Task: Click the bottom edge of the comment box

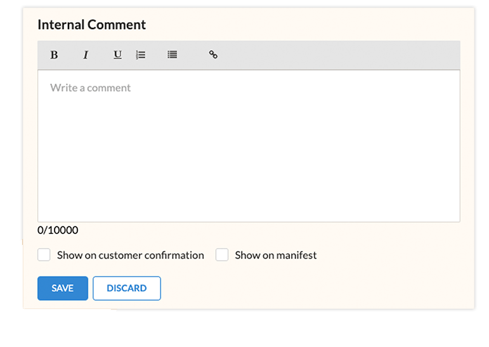Action: (249, 221)
